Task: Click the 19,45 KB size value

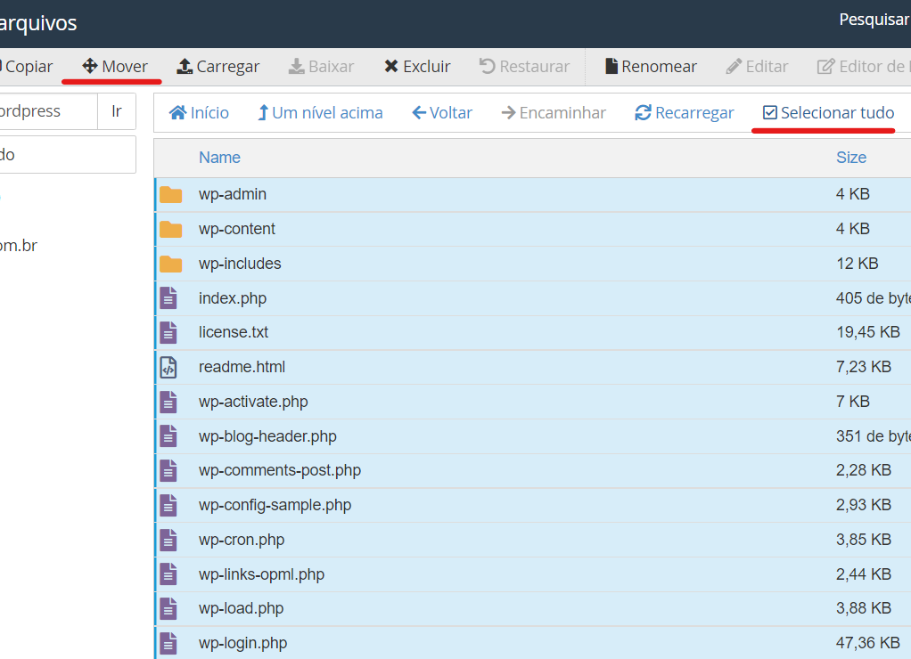Action: 868,332
